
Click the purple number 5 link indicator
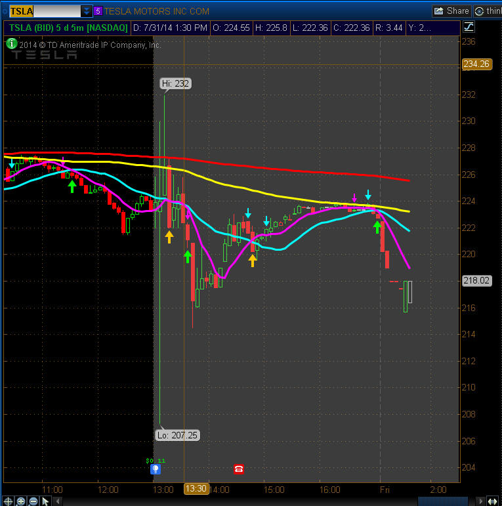(98, 11)
